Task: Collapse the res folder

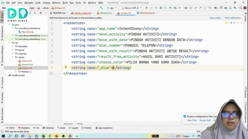Action: tap(9, 43)
